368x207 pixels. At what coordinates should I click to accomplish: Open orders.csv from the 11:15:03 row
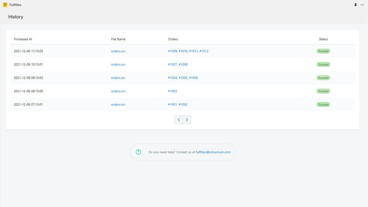click(118, 51)
